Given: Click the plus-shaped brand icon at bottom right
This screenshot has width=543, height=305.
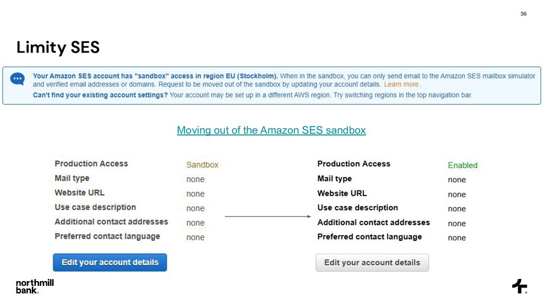Looking at the screenshot, I should coord(520,286).
